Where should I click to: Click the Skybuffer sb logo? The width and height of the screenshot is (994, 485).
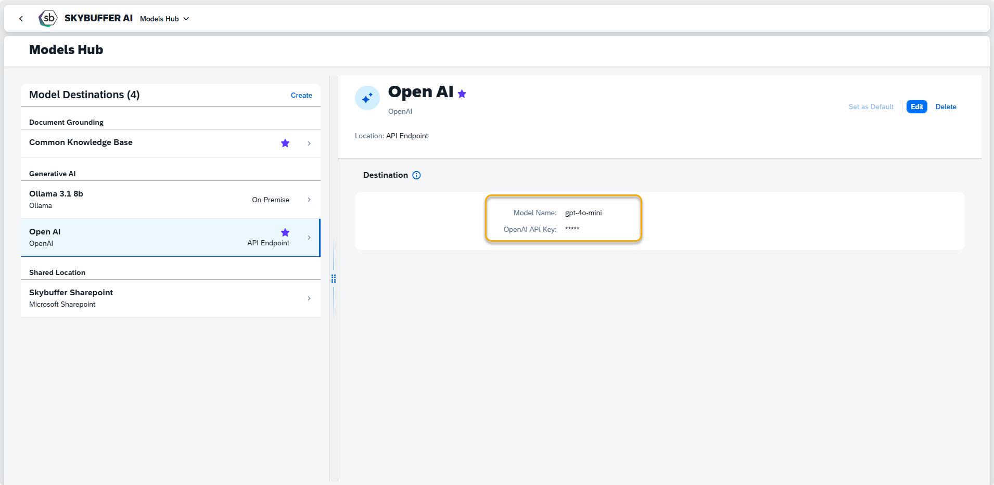(48, 18)
